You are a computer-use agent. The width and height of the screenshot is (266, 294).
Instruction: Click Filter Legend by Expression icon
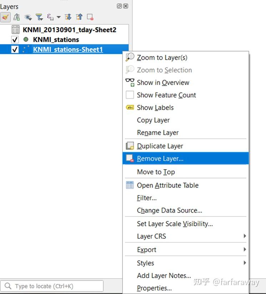50,17
